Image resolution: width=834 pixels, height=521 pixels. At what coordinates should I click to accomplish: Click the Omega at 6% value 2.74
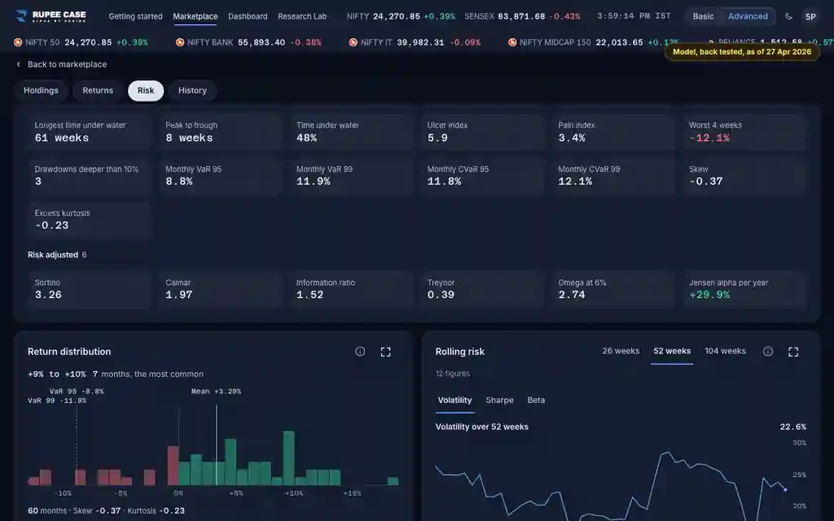(572, 295)
